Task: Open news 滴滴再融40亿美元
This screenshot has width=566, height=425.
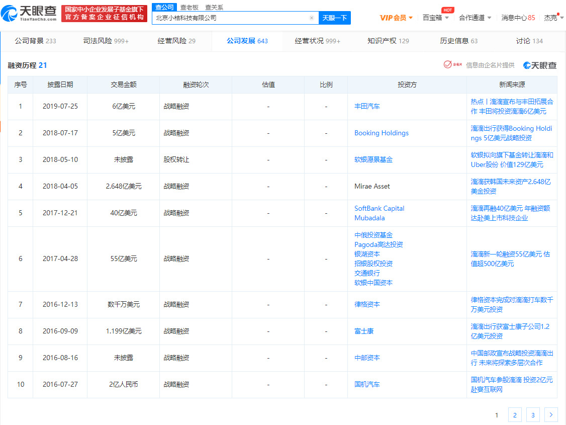Action: (x=510, y=213)
